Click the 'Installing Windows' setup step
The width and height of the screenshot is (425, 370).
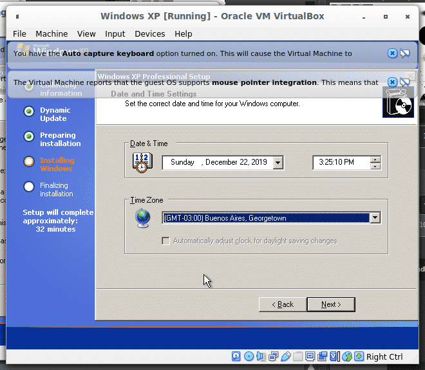[57, 165]
